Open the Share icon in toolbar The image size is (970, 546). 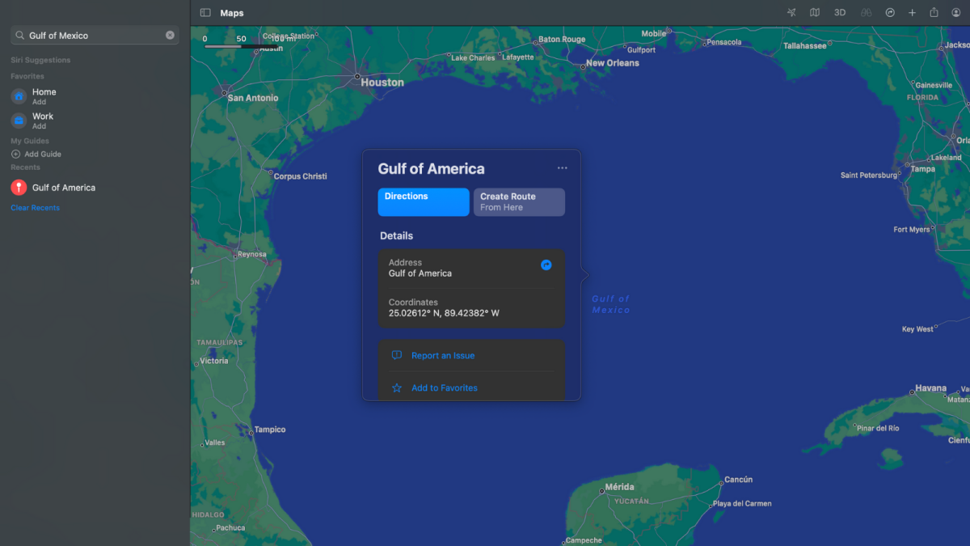934,13
